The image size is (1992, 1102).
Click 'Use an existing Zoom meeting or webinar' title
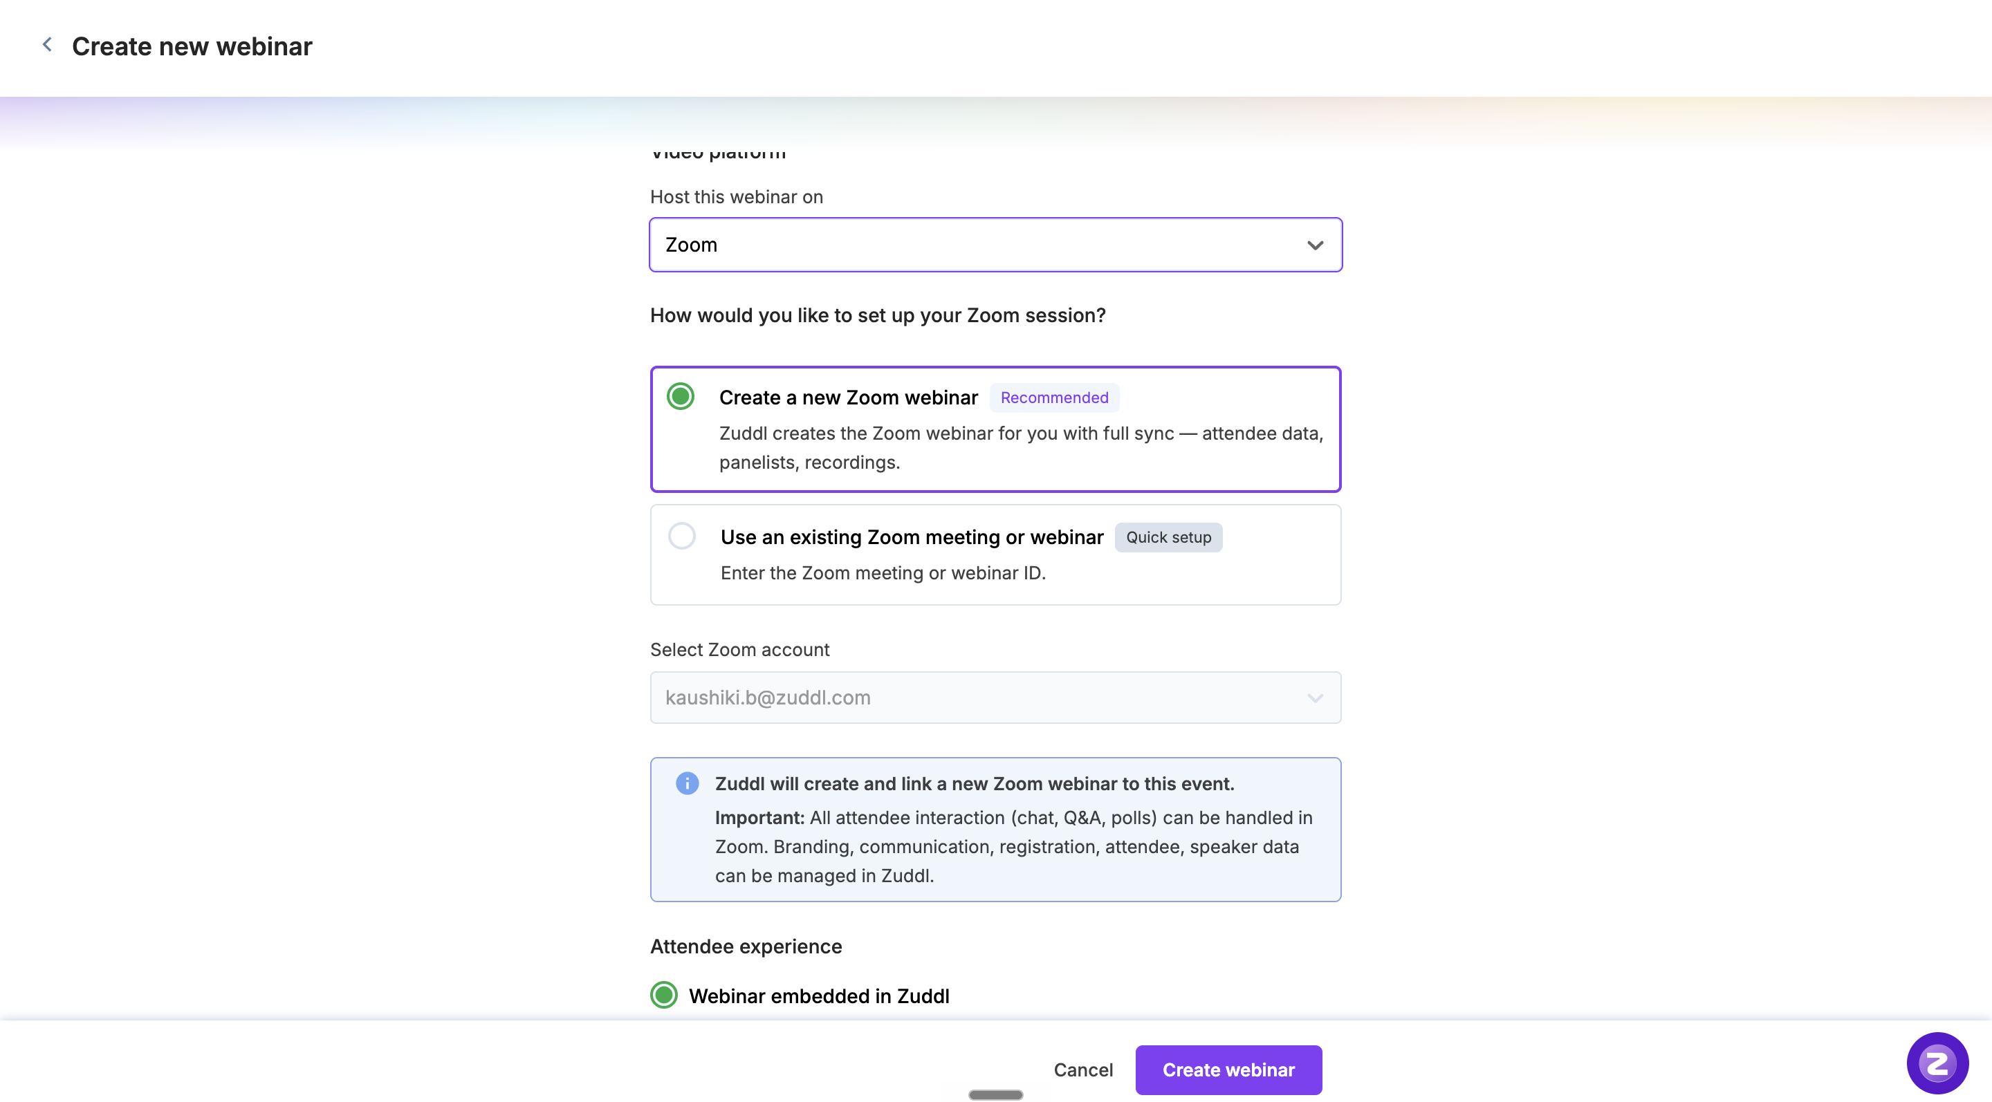[x=912, y=537]
